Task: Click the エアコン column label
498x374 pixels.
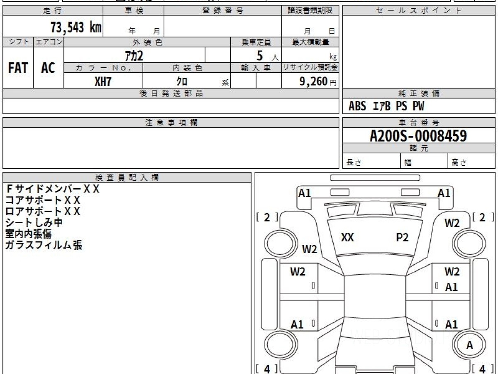Action: pyautogui.click(x=49, y=42)
